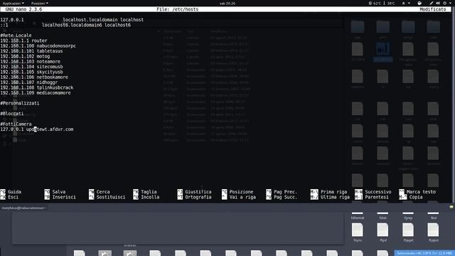Click the Guida shortcut in nano

point(11,192)
